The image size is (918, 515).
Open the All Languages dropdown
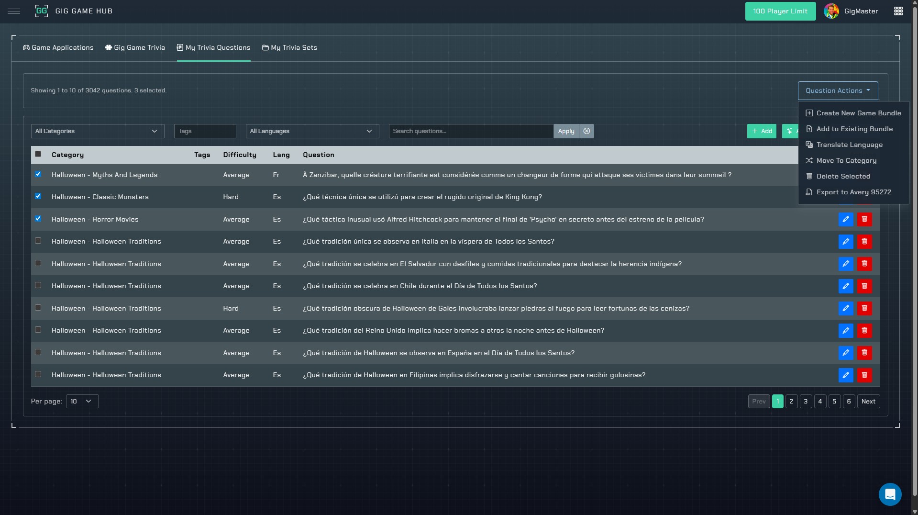pos(312,131)
